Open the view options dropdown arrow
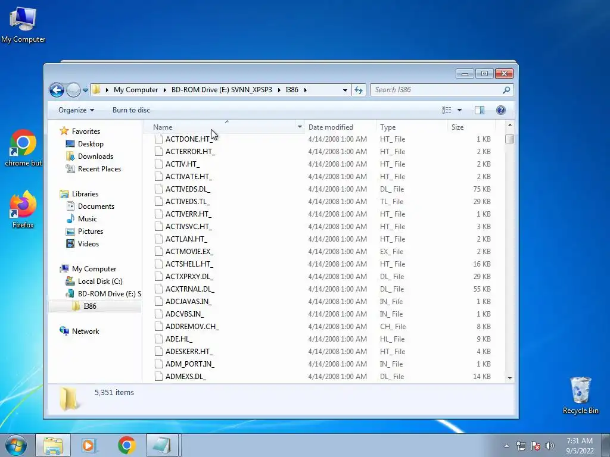This screenshot has height=457, width=610. [x=459, y=110]
